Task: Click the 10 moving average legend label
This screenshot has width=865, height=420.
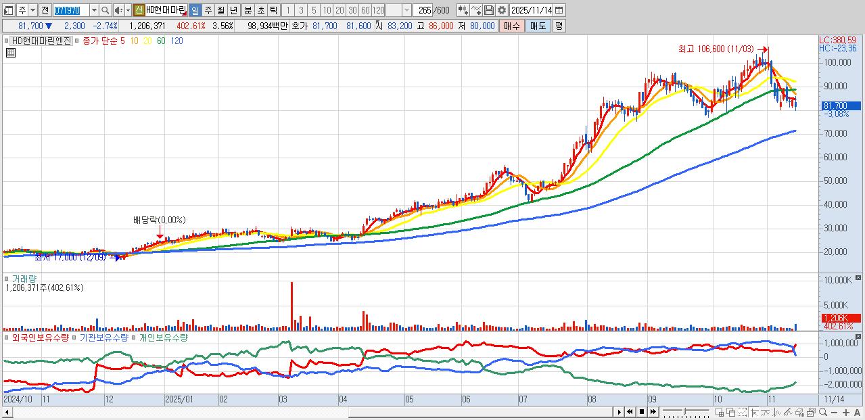Action: point(134,41)
